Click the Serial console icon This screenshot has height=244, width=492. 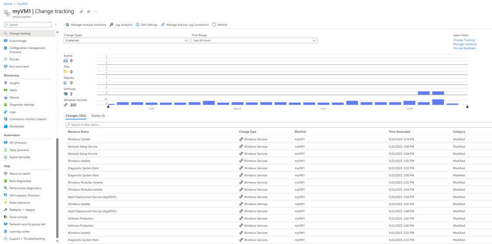tap(6, 217)
